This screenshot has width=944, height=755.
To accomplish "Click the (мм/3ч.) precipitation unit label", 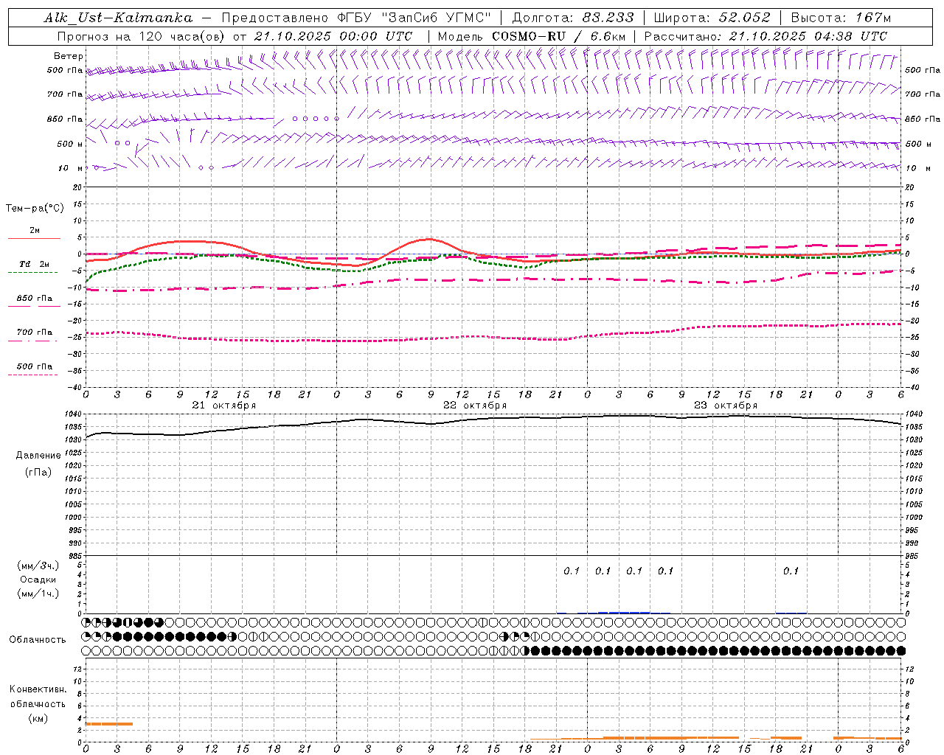I will pos(38,566).
